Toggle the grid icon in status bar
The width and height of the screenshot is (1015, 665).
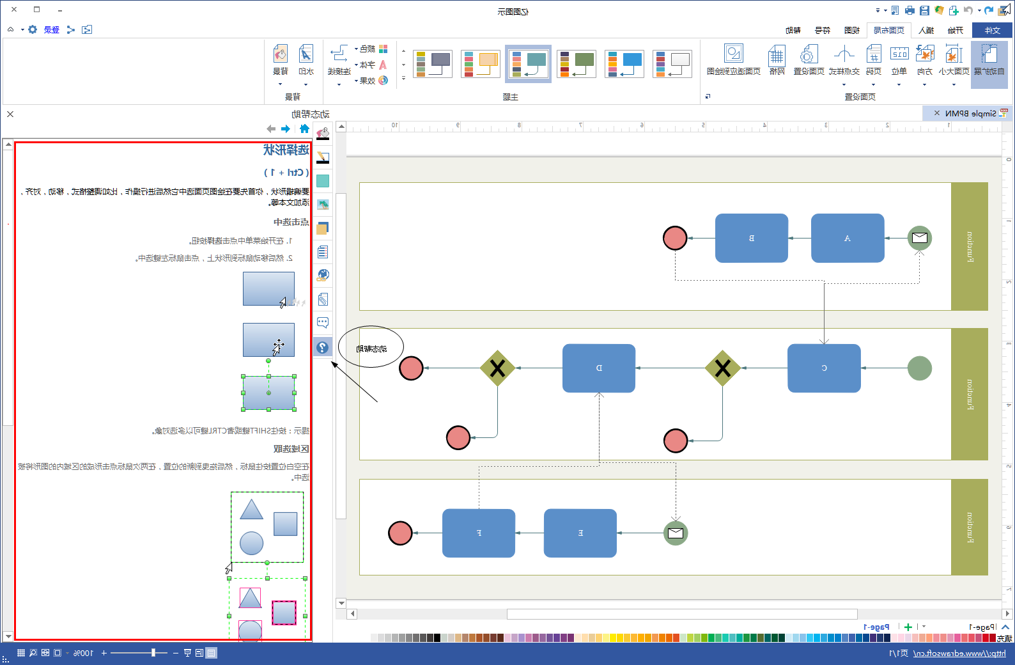(21, 653)
